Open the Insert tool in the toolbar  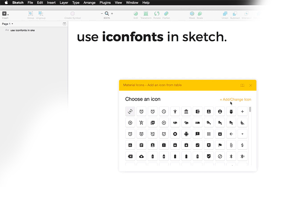click(x=5, y=15)
